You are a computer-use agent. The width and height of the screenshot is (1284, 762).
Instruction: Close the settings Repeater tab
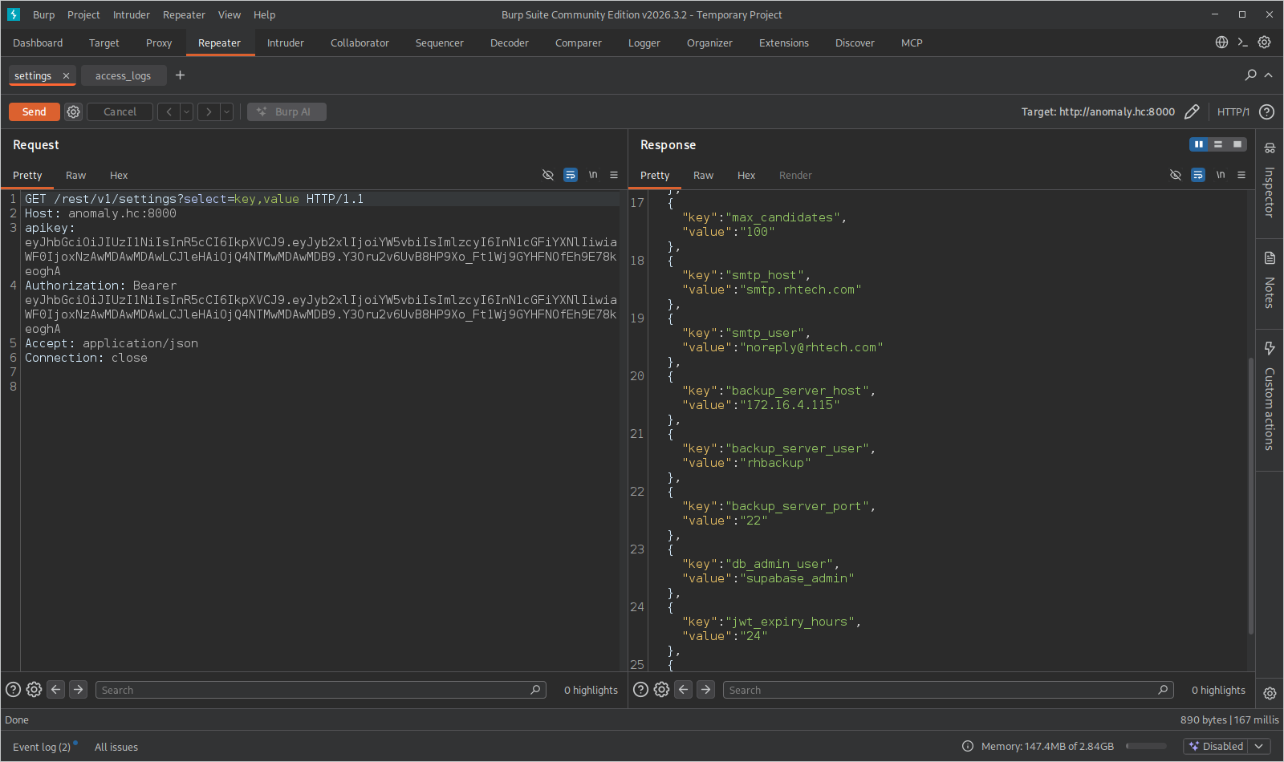(66, 76)
